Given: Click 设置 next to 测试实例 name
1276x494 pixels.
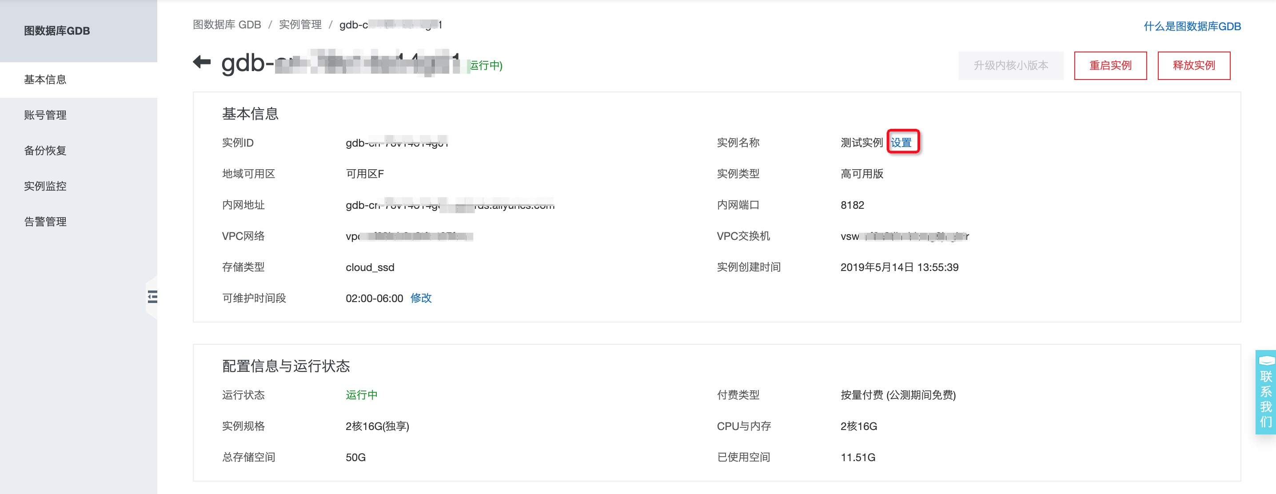Looking at the screenshot, I should (x=901, y=143).
